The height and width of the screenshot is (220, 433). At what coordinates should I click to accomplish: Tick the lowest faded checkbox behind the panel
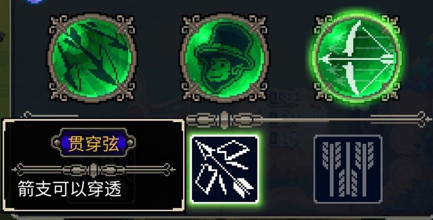tap(273, 138)
